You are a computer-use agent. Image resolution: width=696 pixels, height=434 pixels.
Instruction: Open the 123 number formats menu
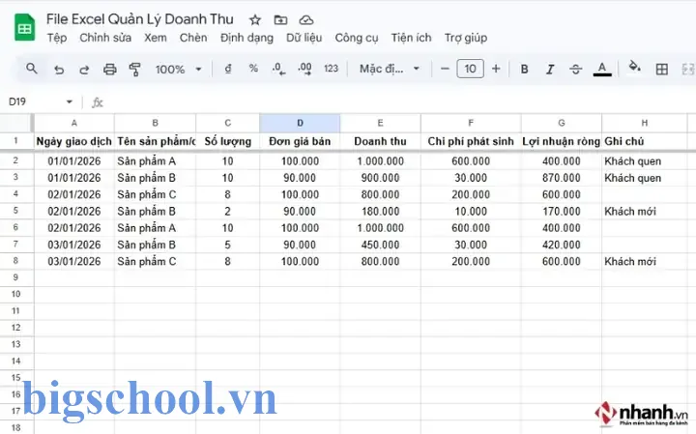[x=332, y=69]
